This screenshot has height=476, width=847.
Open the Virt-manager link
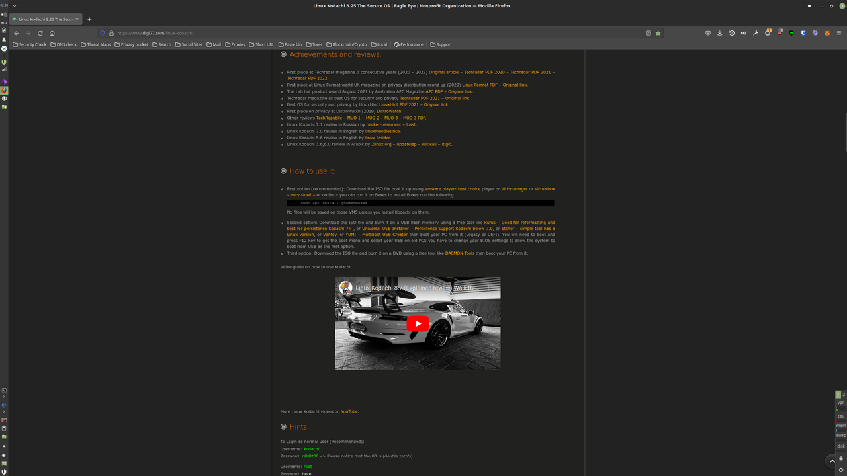[x=514, y=189]
